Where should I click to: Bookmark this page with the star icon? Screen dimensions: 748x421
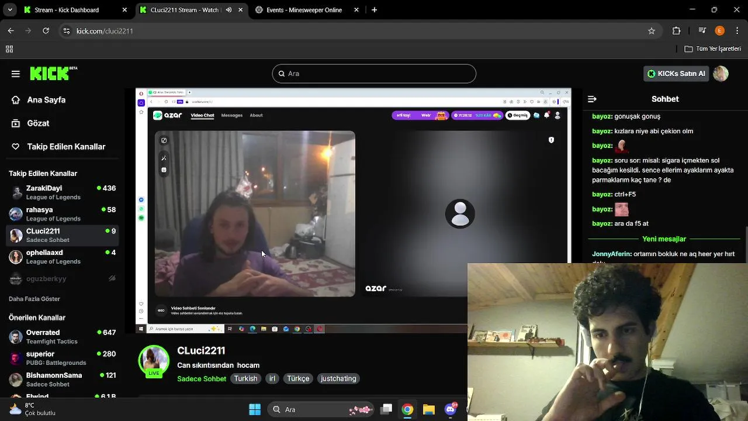(x=652, y=31)
